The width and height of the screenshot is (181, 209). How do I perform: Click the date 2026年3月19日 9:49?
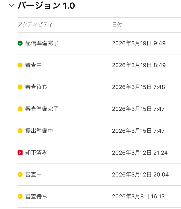click(139, 43)
